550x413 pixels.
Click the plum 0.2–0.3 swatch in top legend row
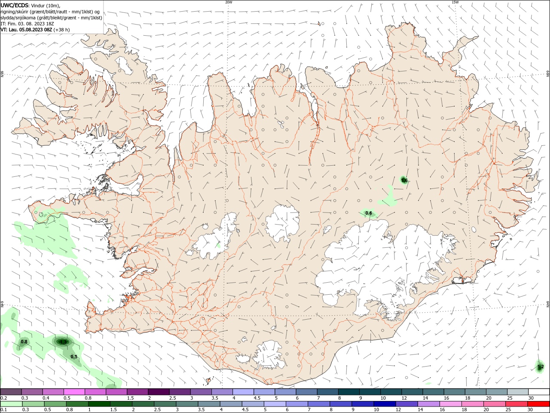pos(11,392)
